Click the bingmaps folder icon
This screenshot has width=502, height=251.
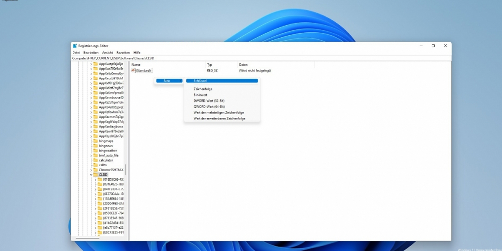pyautogui.click(x=95, y=141)
